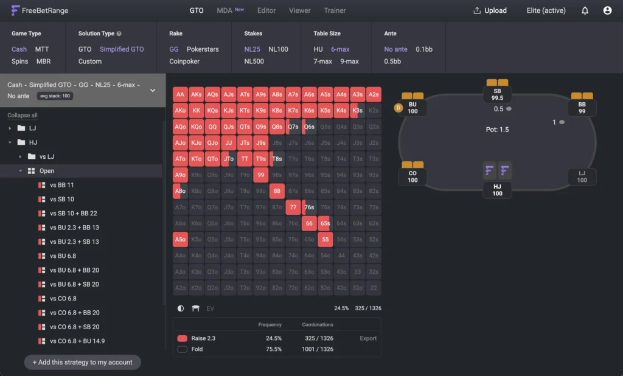623x376 pixels.
Task: Click the Export link
Action: (368, 338)
